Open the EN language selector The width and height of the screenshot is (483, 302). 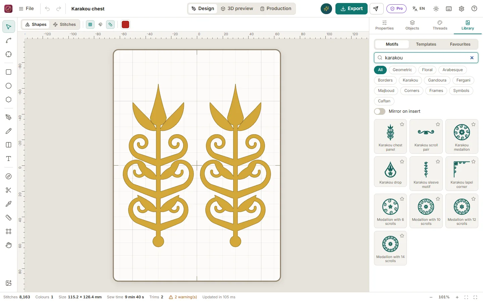(419, 9)
